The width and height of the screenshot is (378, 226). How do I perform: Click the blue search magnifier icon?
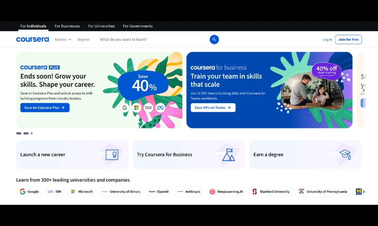[x=214, y=40]
